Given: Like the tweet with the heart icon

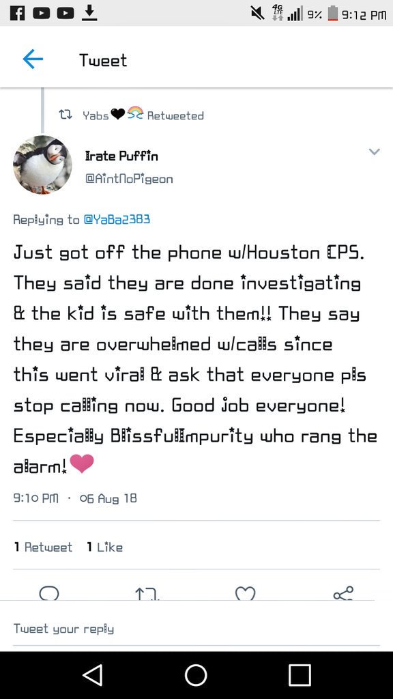Looking at the screenshot, I should tap(245, 593).
